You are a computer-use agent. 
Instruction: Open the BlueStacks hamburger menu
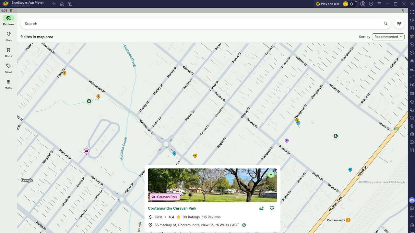pos(379,4)
